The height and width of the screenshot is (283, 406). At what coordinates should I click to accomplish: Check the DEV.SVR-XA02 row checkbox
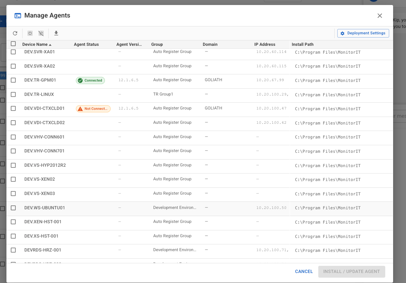(13, 66)
